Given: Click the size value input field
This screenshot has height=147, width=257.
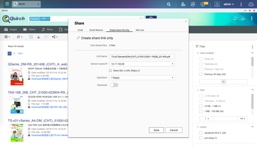Looking at the screenshot, I should click(226, 119).
